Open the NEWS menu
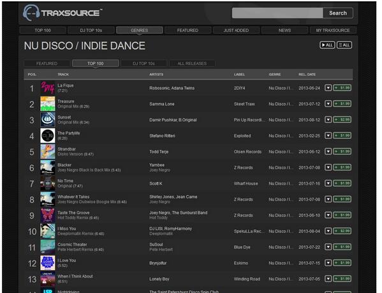 click(x=284, y=30)
